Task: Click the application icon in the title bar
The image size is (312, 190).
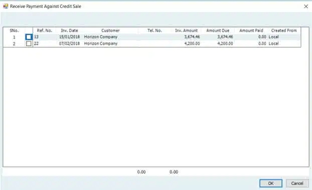Action: (6, 6)
